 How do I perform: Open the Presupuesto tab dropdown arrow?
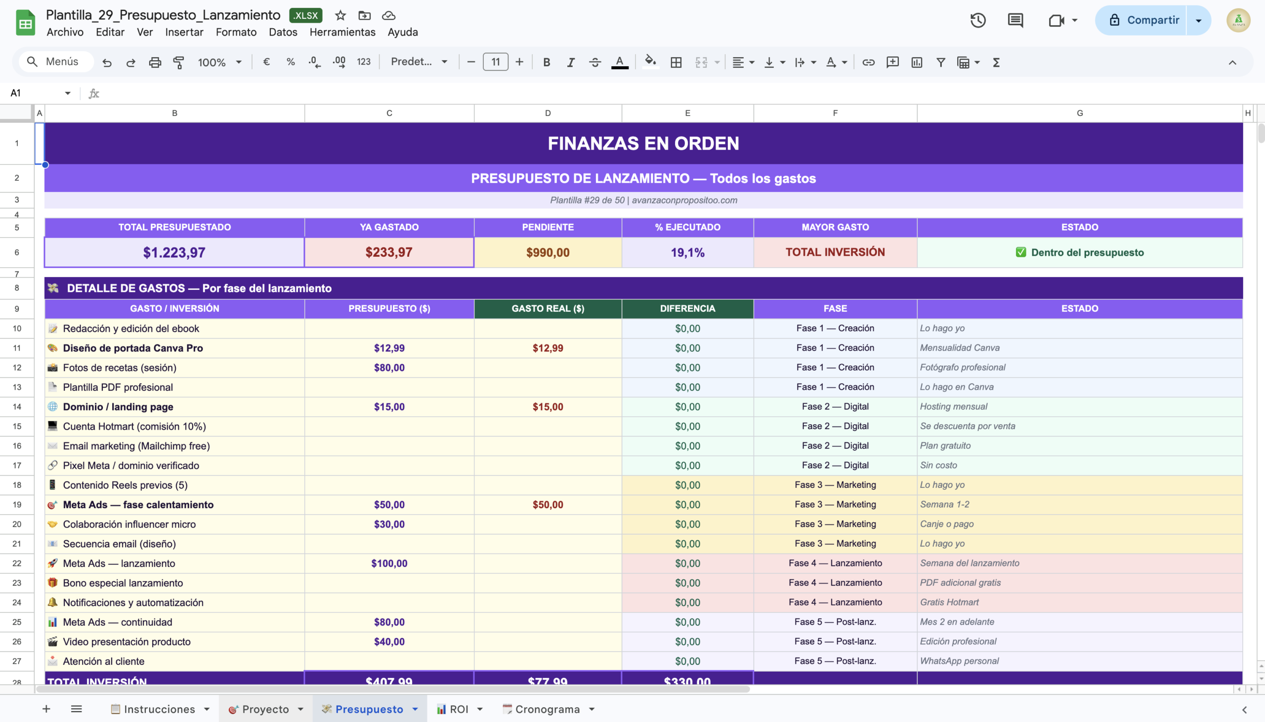(x=415, y=709)
